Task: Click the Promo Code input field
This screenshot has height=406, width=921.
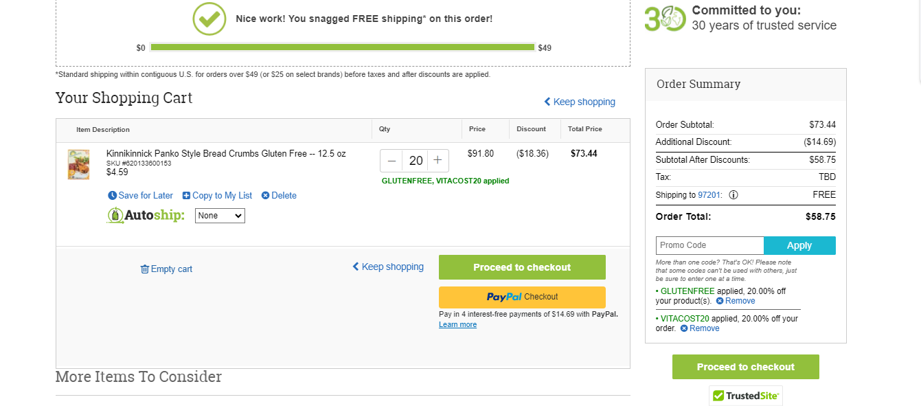Action: 710,245
